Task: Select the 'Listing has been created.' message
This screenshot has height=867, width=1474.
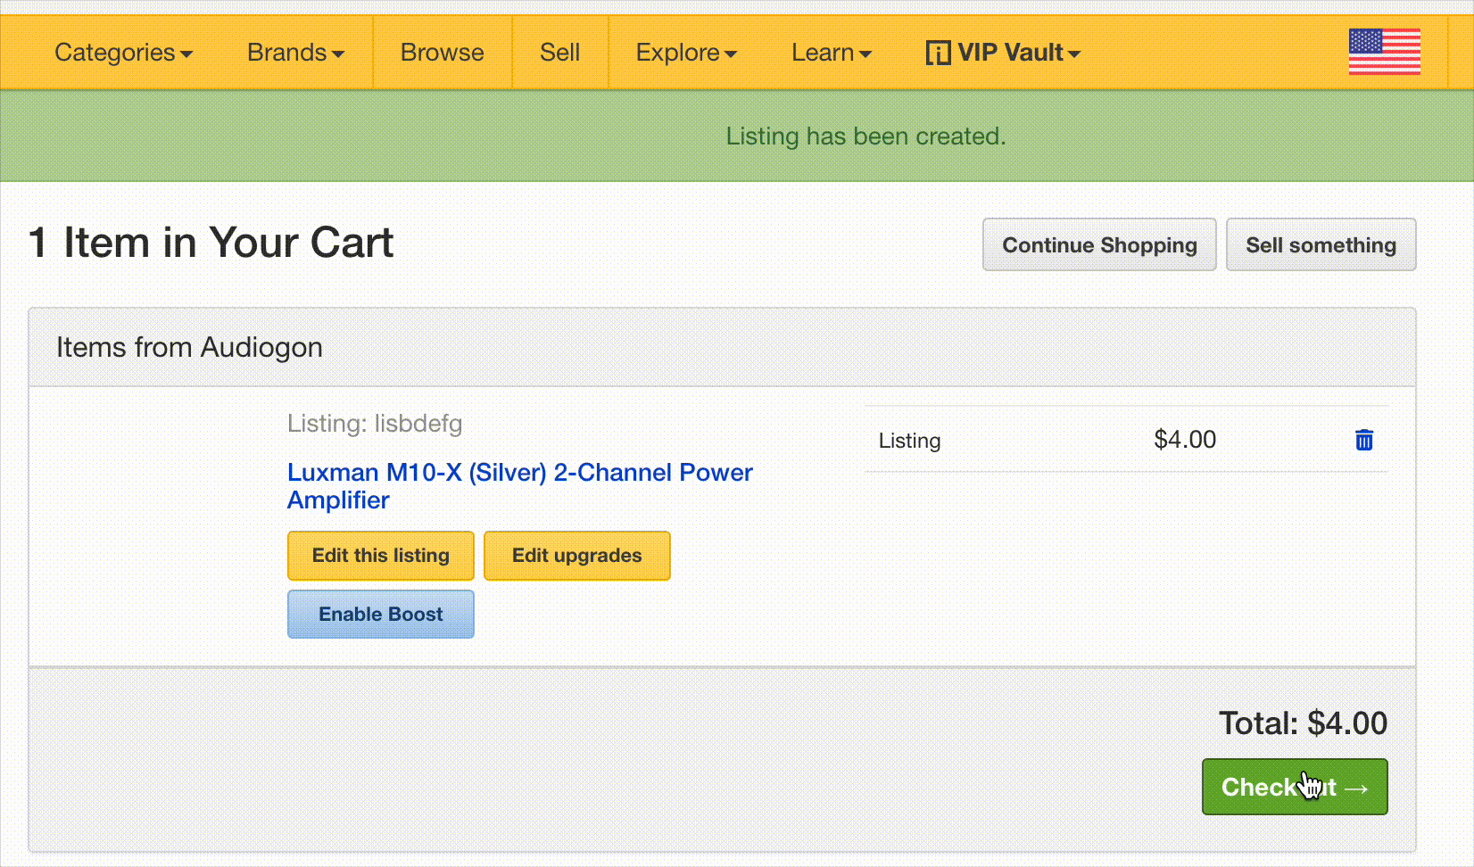Action: pos(865,136)
